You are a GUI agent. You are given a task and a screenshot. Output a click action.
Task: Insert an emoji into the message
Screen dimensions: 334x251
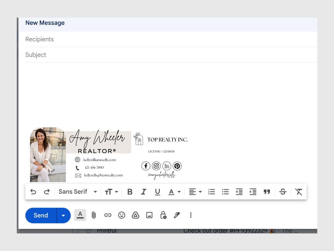[x=122, y=215]
